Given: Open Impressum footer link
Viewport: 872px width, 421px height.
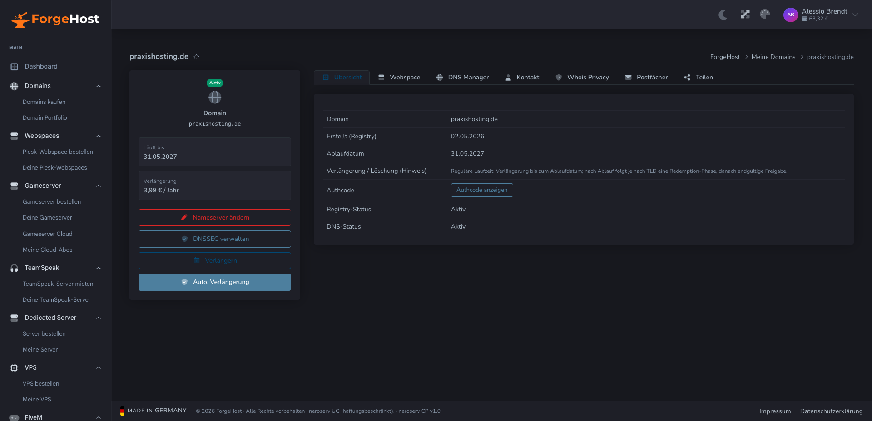Looking at the screenshot, I should [x=775, y=411].
